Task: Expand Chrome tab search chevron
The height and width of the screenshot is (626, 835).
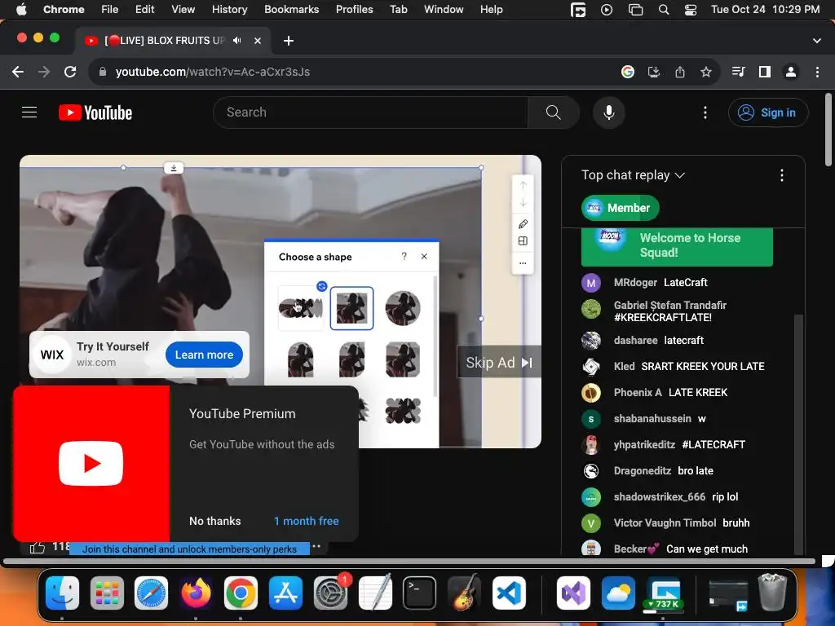Action: 817,41
